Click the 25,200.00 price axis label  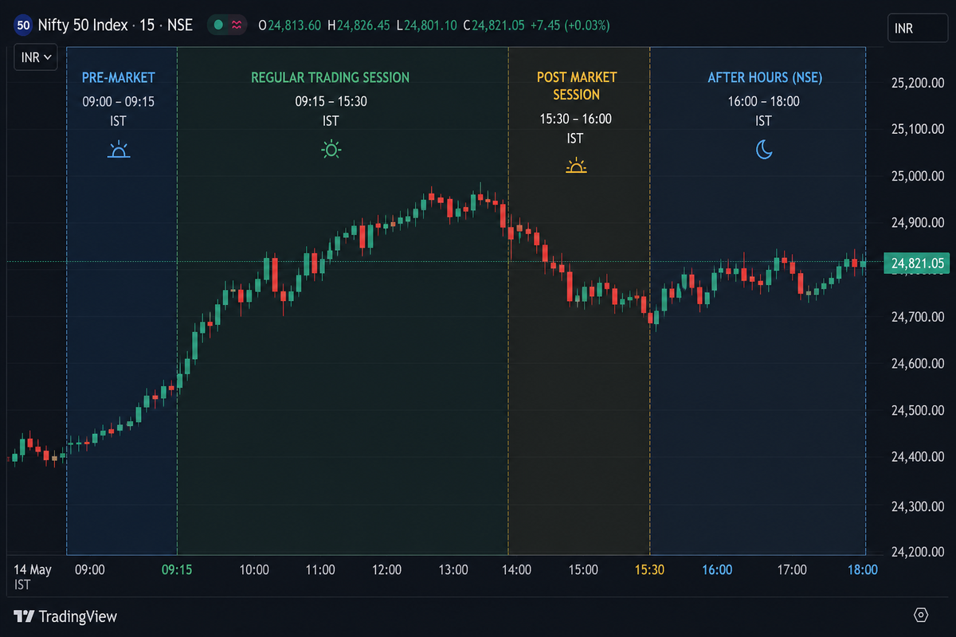[918, 82]
